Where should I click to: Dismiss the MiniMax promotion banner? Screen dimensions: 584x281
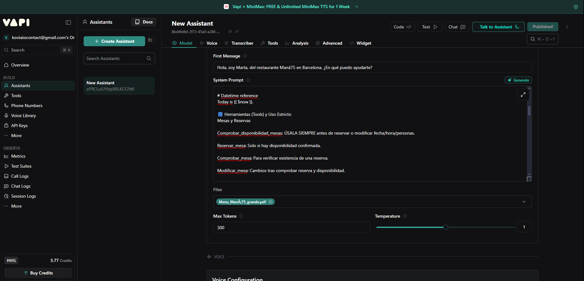click(576, 7)
